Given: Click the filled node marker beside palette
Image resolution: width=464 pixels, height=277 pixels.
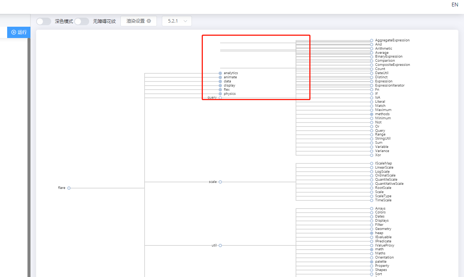Looking at the screenshot, I should 371,261.
